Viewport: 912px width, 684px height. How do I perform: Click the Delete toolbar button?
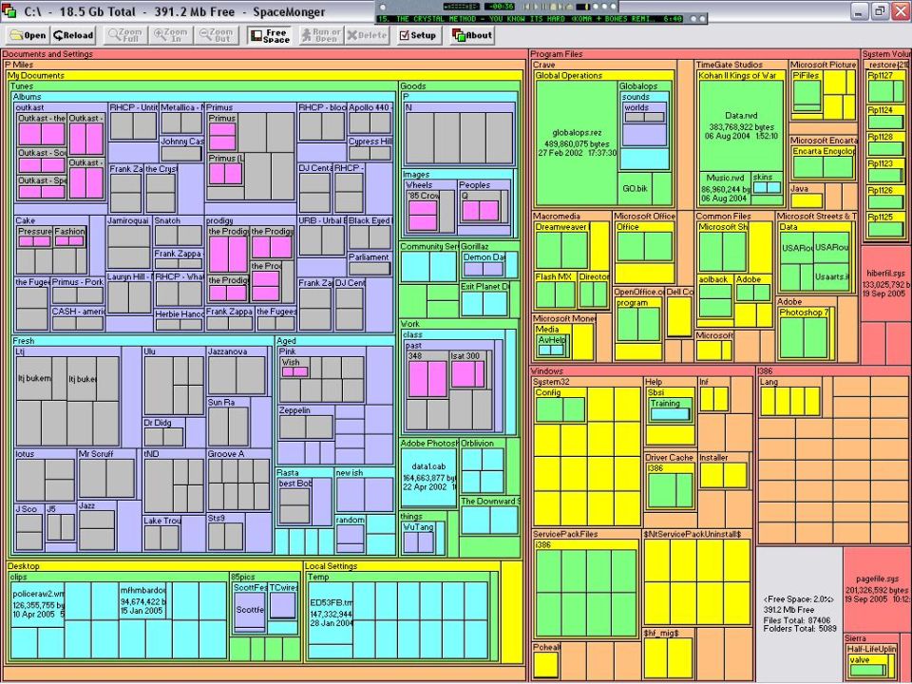point(367,35)
